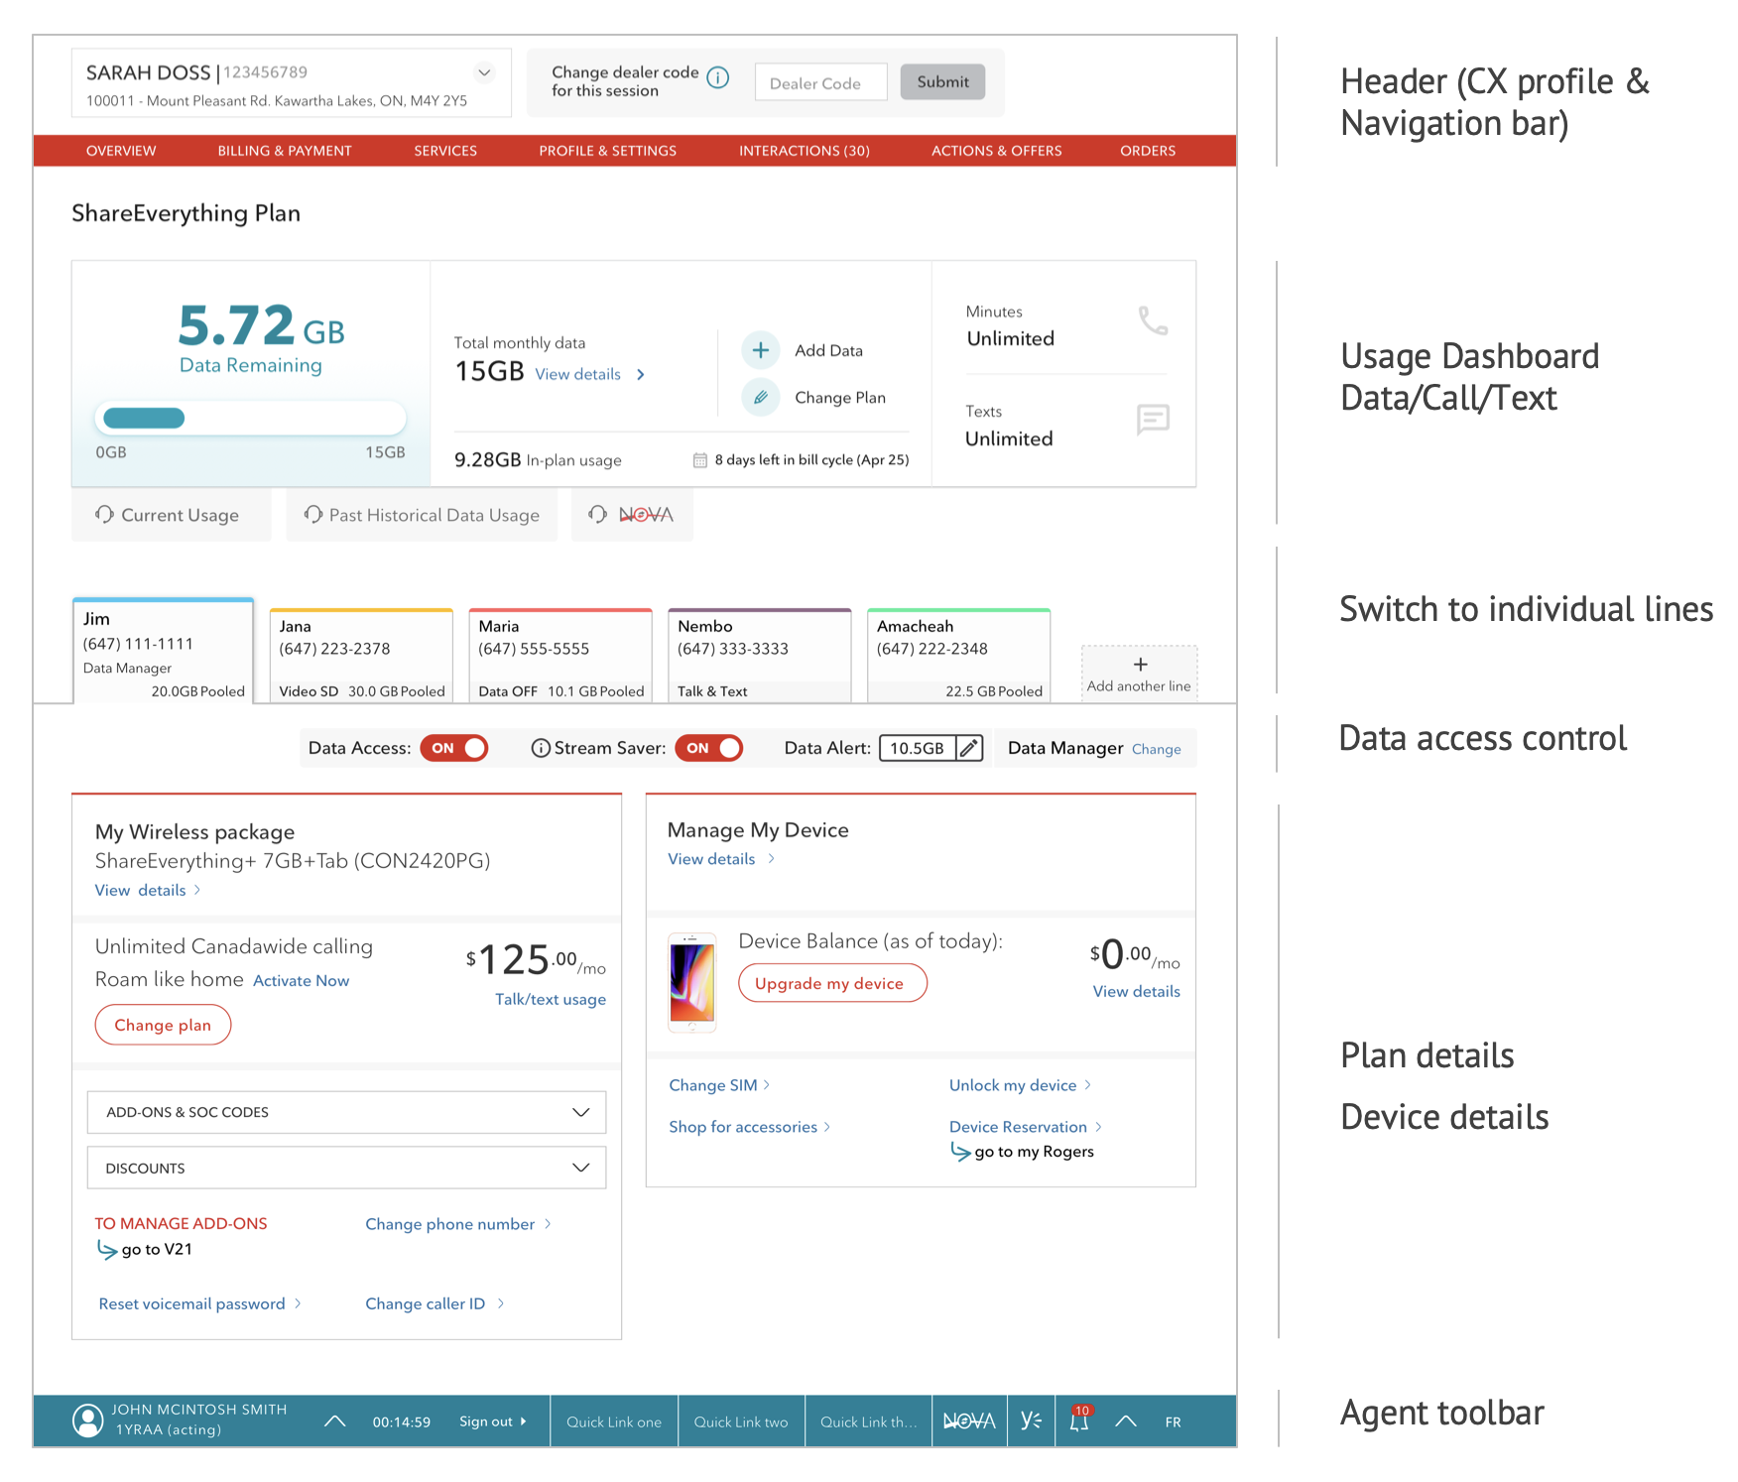Click the pencil icon in Data Alert box

click(969, 748)
